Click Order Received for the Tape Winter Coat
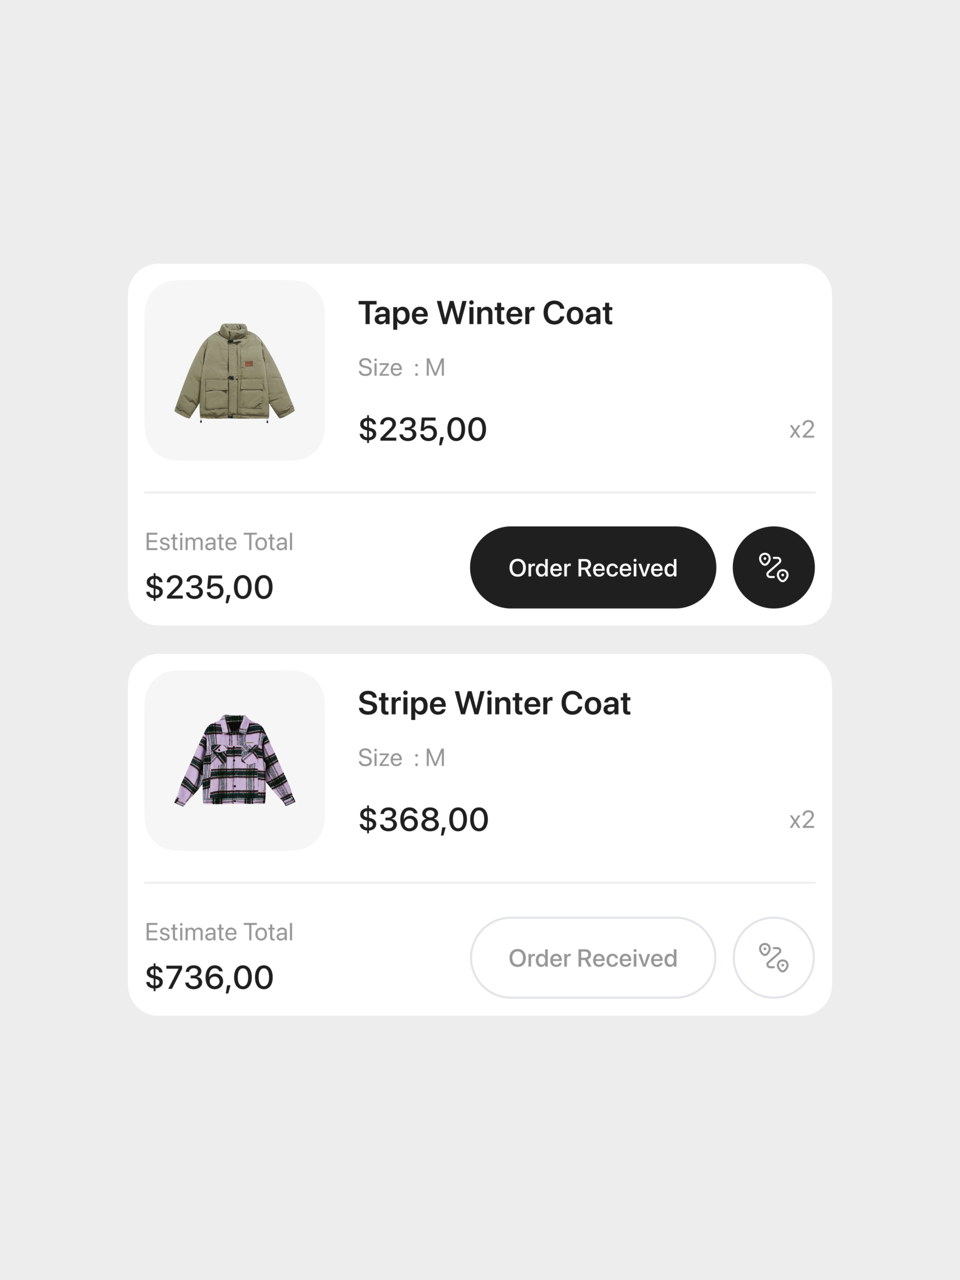Screen dimensions: 960x1280 593,567
